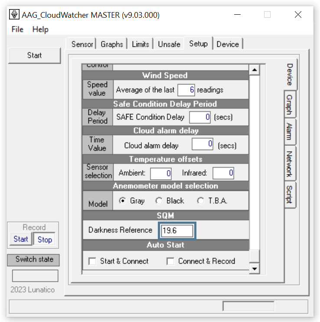Click the Switch state button
This screenshot has width=320, height=322.
tap(33, 260)
